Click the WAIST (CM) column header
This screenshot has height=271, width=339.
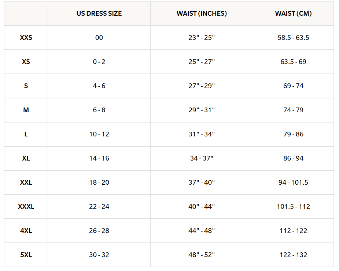coord(293,14)
